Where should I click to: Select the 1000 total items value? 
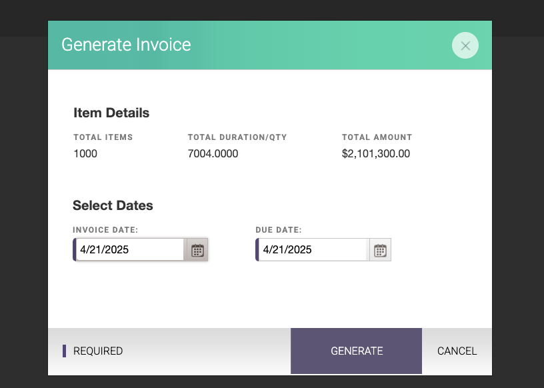coord(85,153)
